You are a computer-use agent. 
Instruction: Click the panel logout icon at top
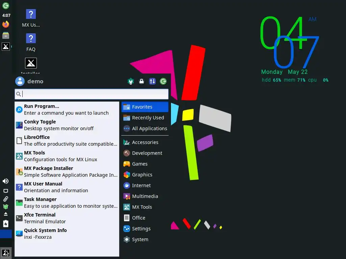[6, 5]
